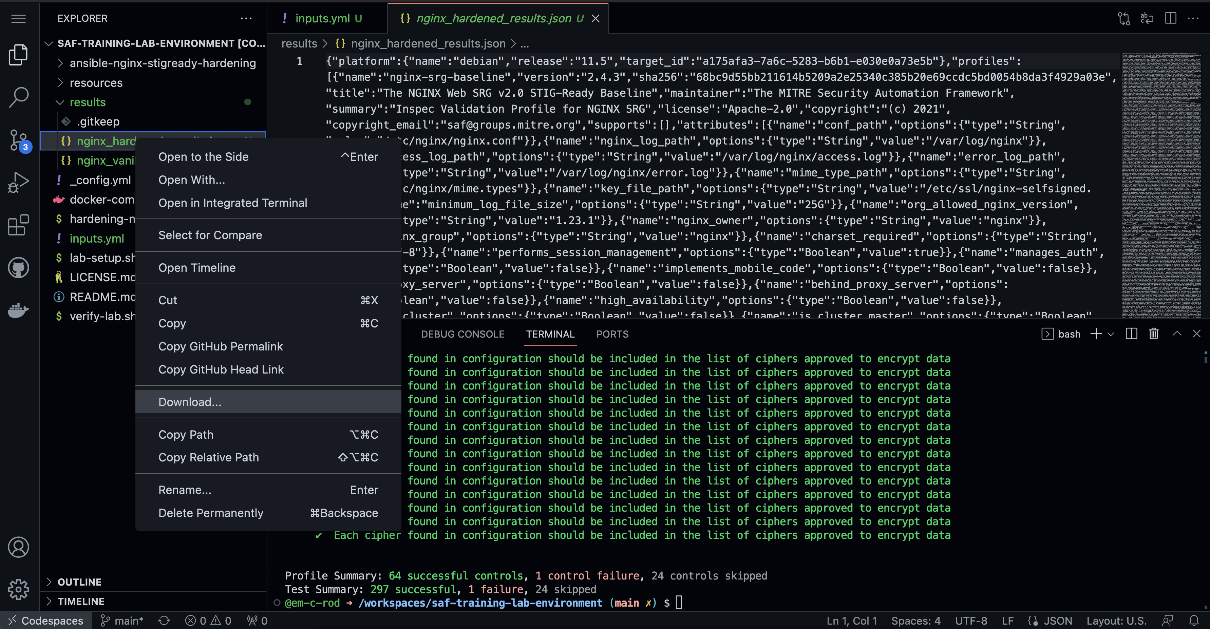
Task: Click the Explorer icon in activity bar
Action: (19, 54)
